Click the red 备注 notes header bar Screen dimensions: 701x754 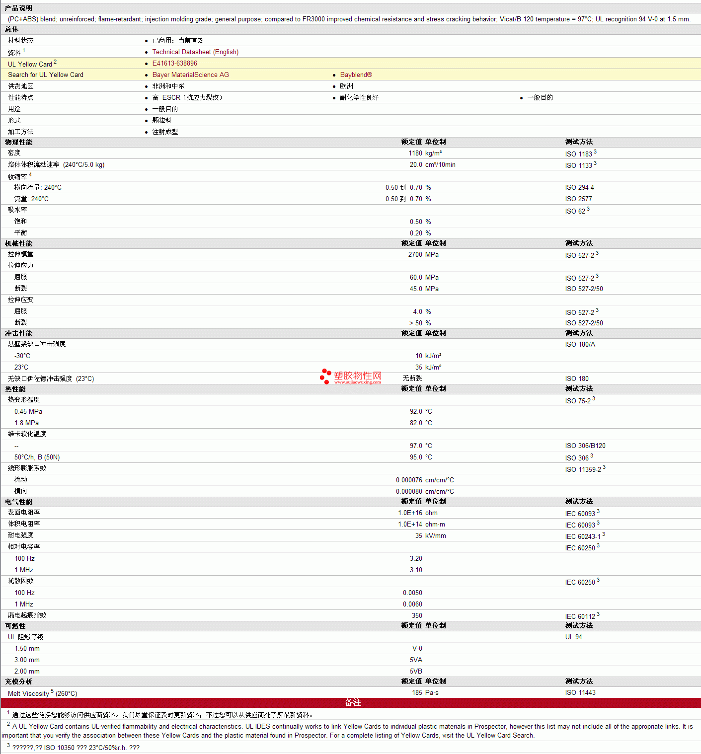point(351,702)
